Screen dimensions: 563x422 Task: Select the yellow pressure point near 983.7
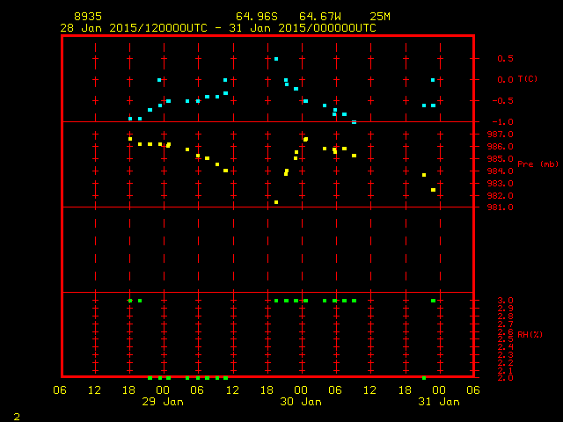click(x=424, y=175)
